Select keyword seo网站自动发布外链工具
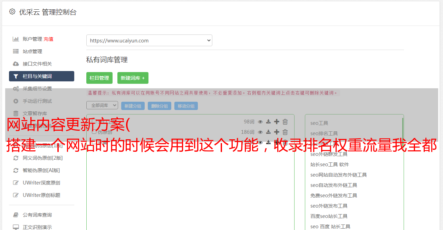Image resolution: width=443 pixels, height=230 pixels. tap(339, 175)
